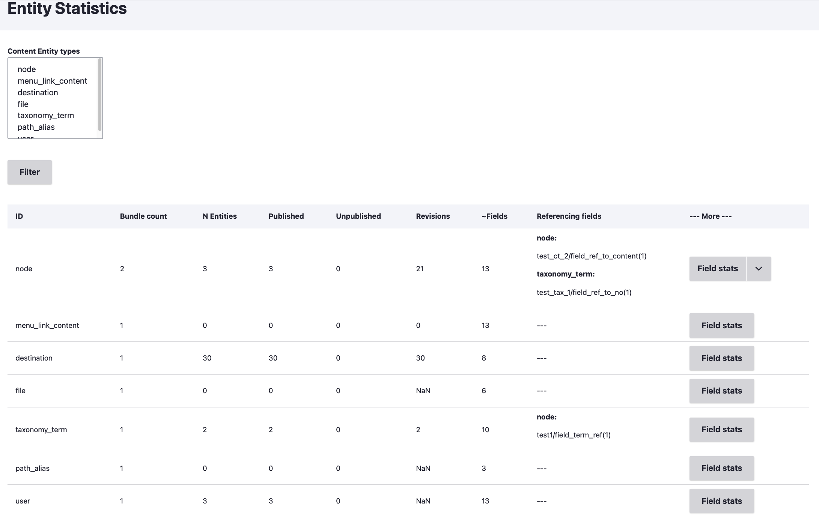
Task: Click the Referencing fields column header
Action: click(569, 216)
